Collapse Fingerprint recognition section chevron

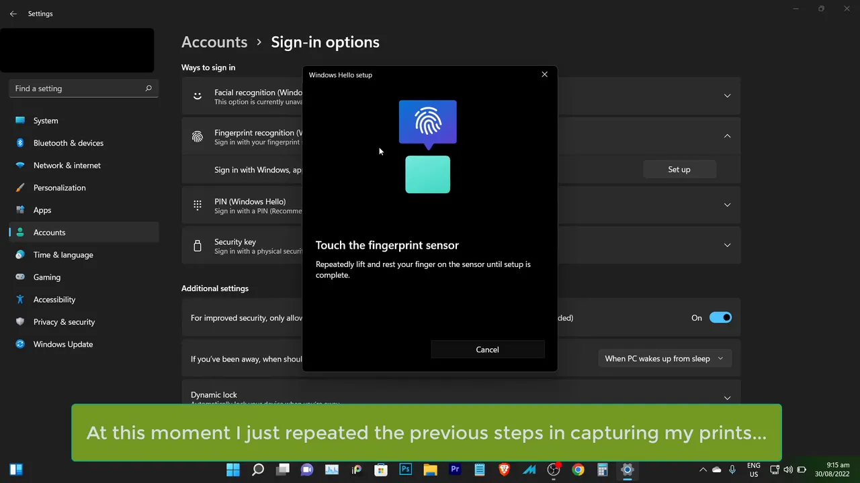727,136
